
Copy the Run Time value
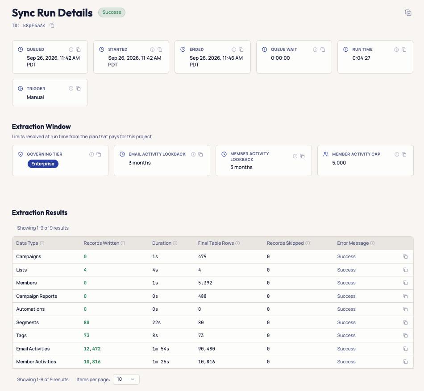(x=404, y=49)
